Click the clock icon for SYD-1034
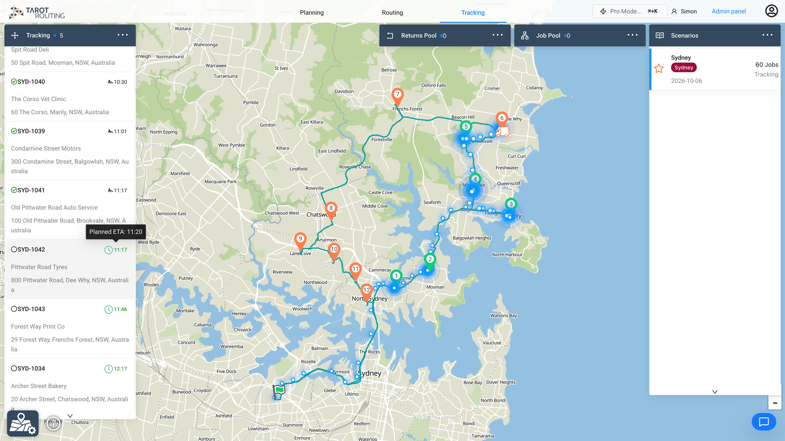Screen dimensions: 785x441 point(108,369)
